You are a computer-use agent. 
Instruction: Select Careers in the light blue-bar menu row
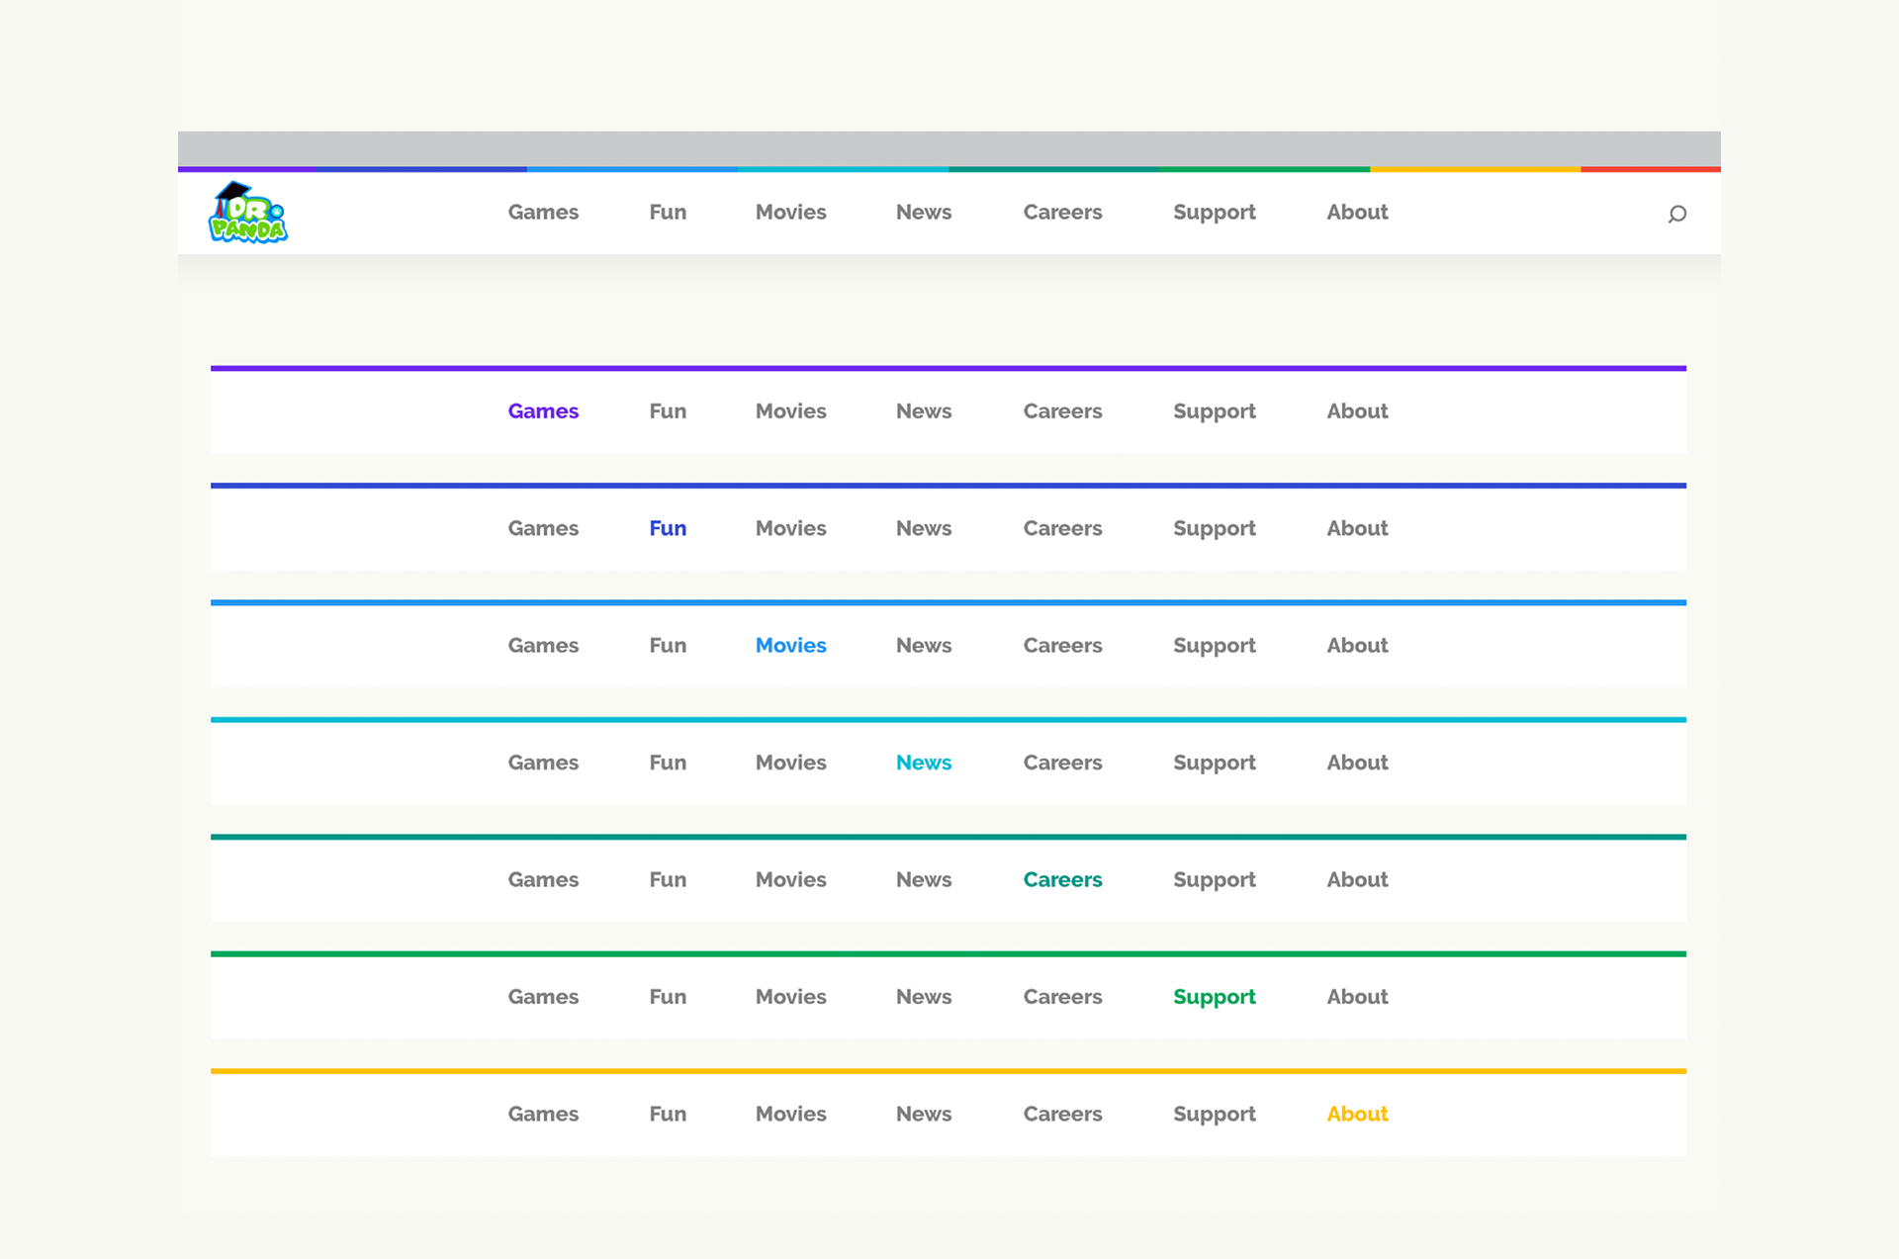(x=1062, y=645)
